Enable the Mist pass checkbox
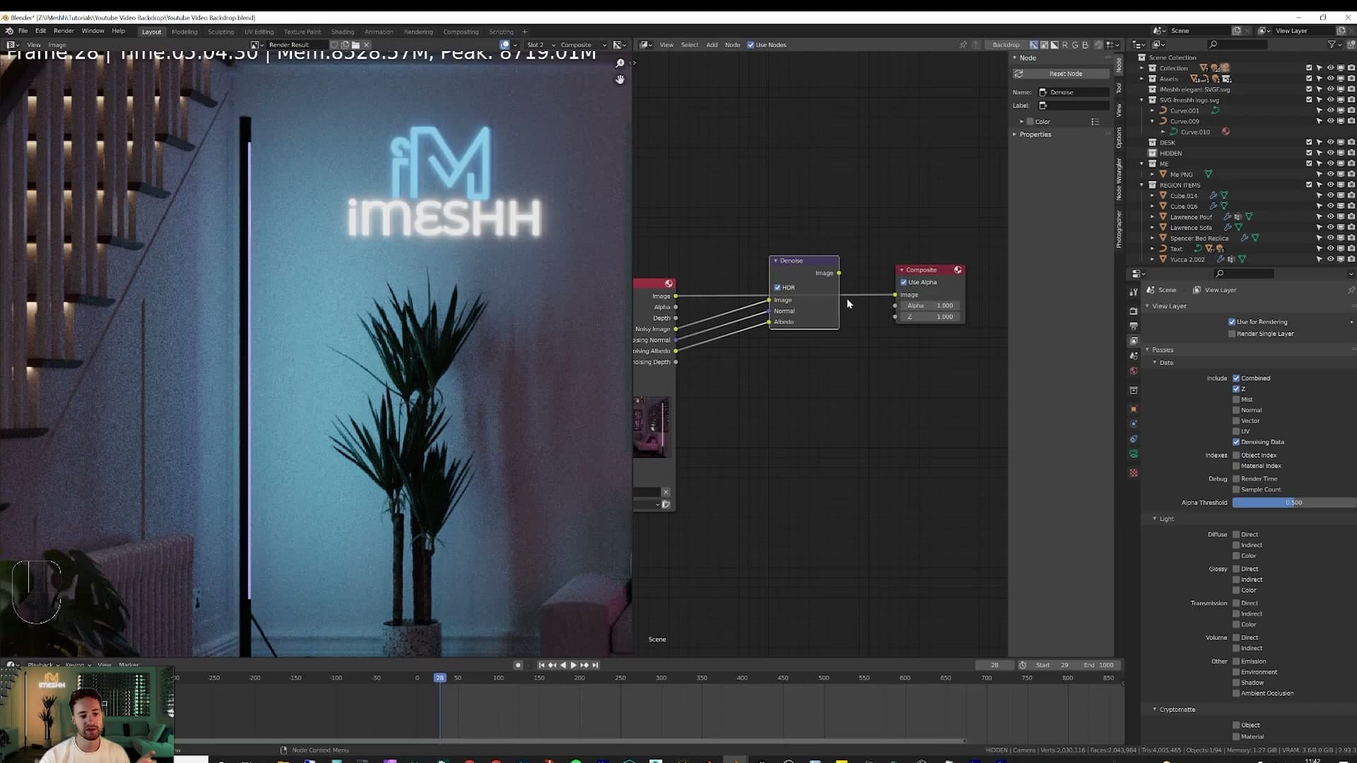Image resolution: width=1357 pixels, height=763 pixels. [x=1236, y=400]
